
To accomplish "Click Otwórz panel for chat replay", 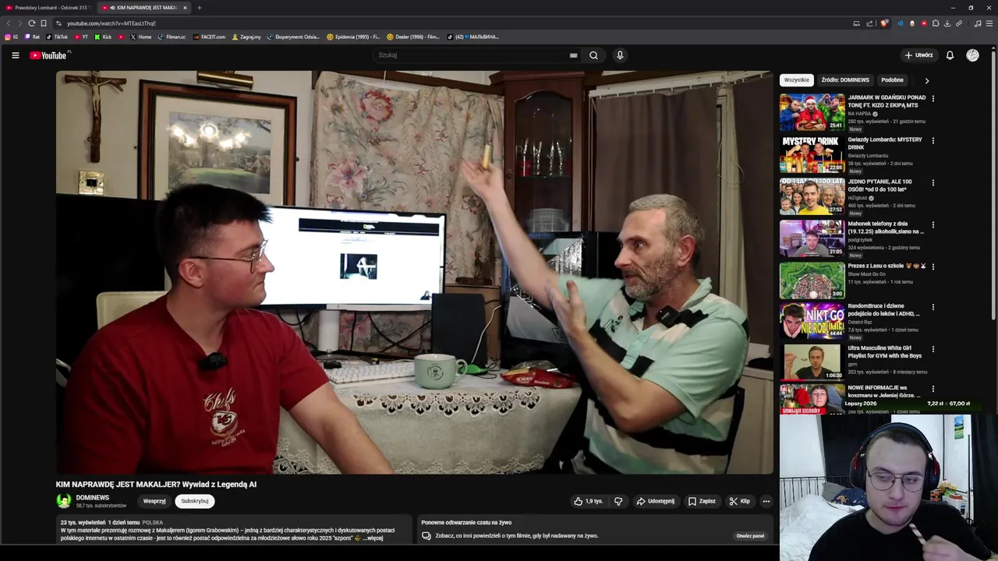I will tap(750, 536).
